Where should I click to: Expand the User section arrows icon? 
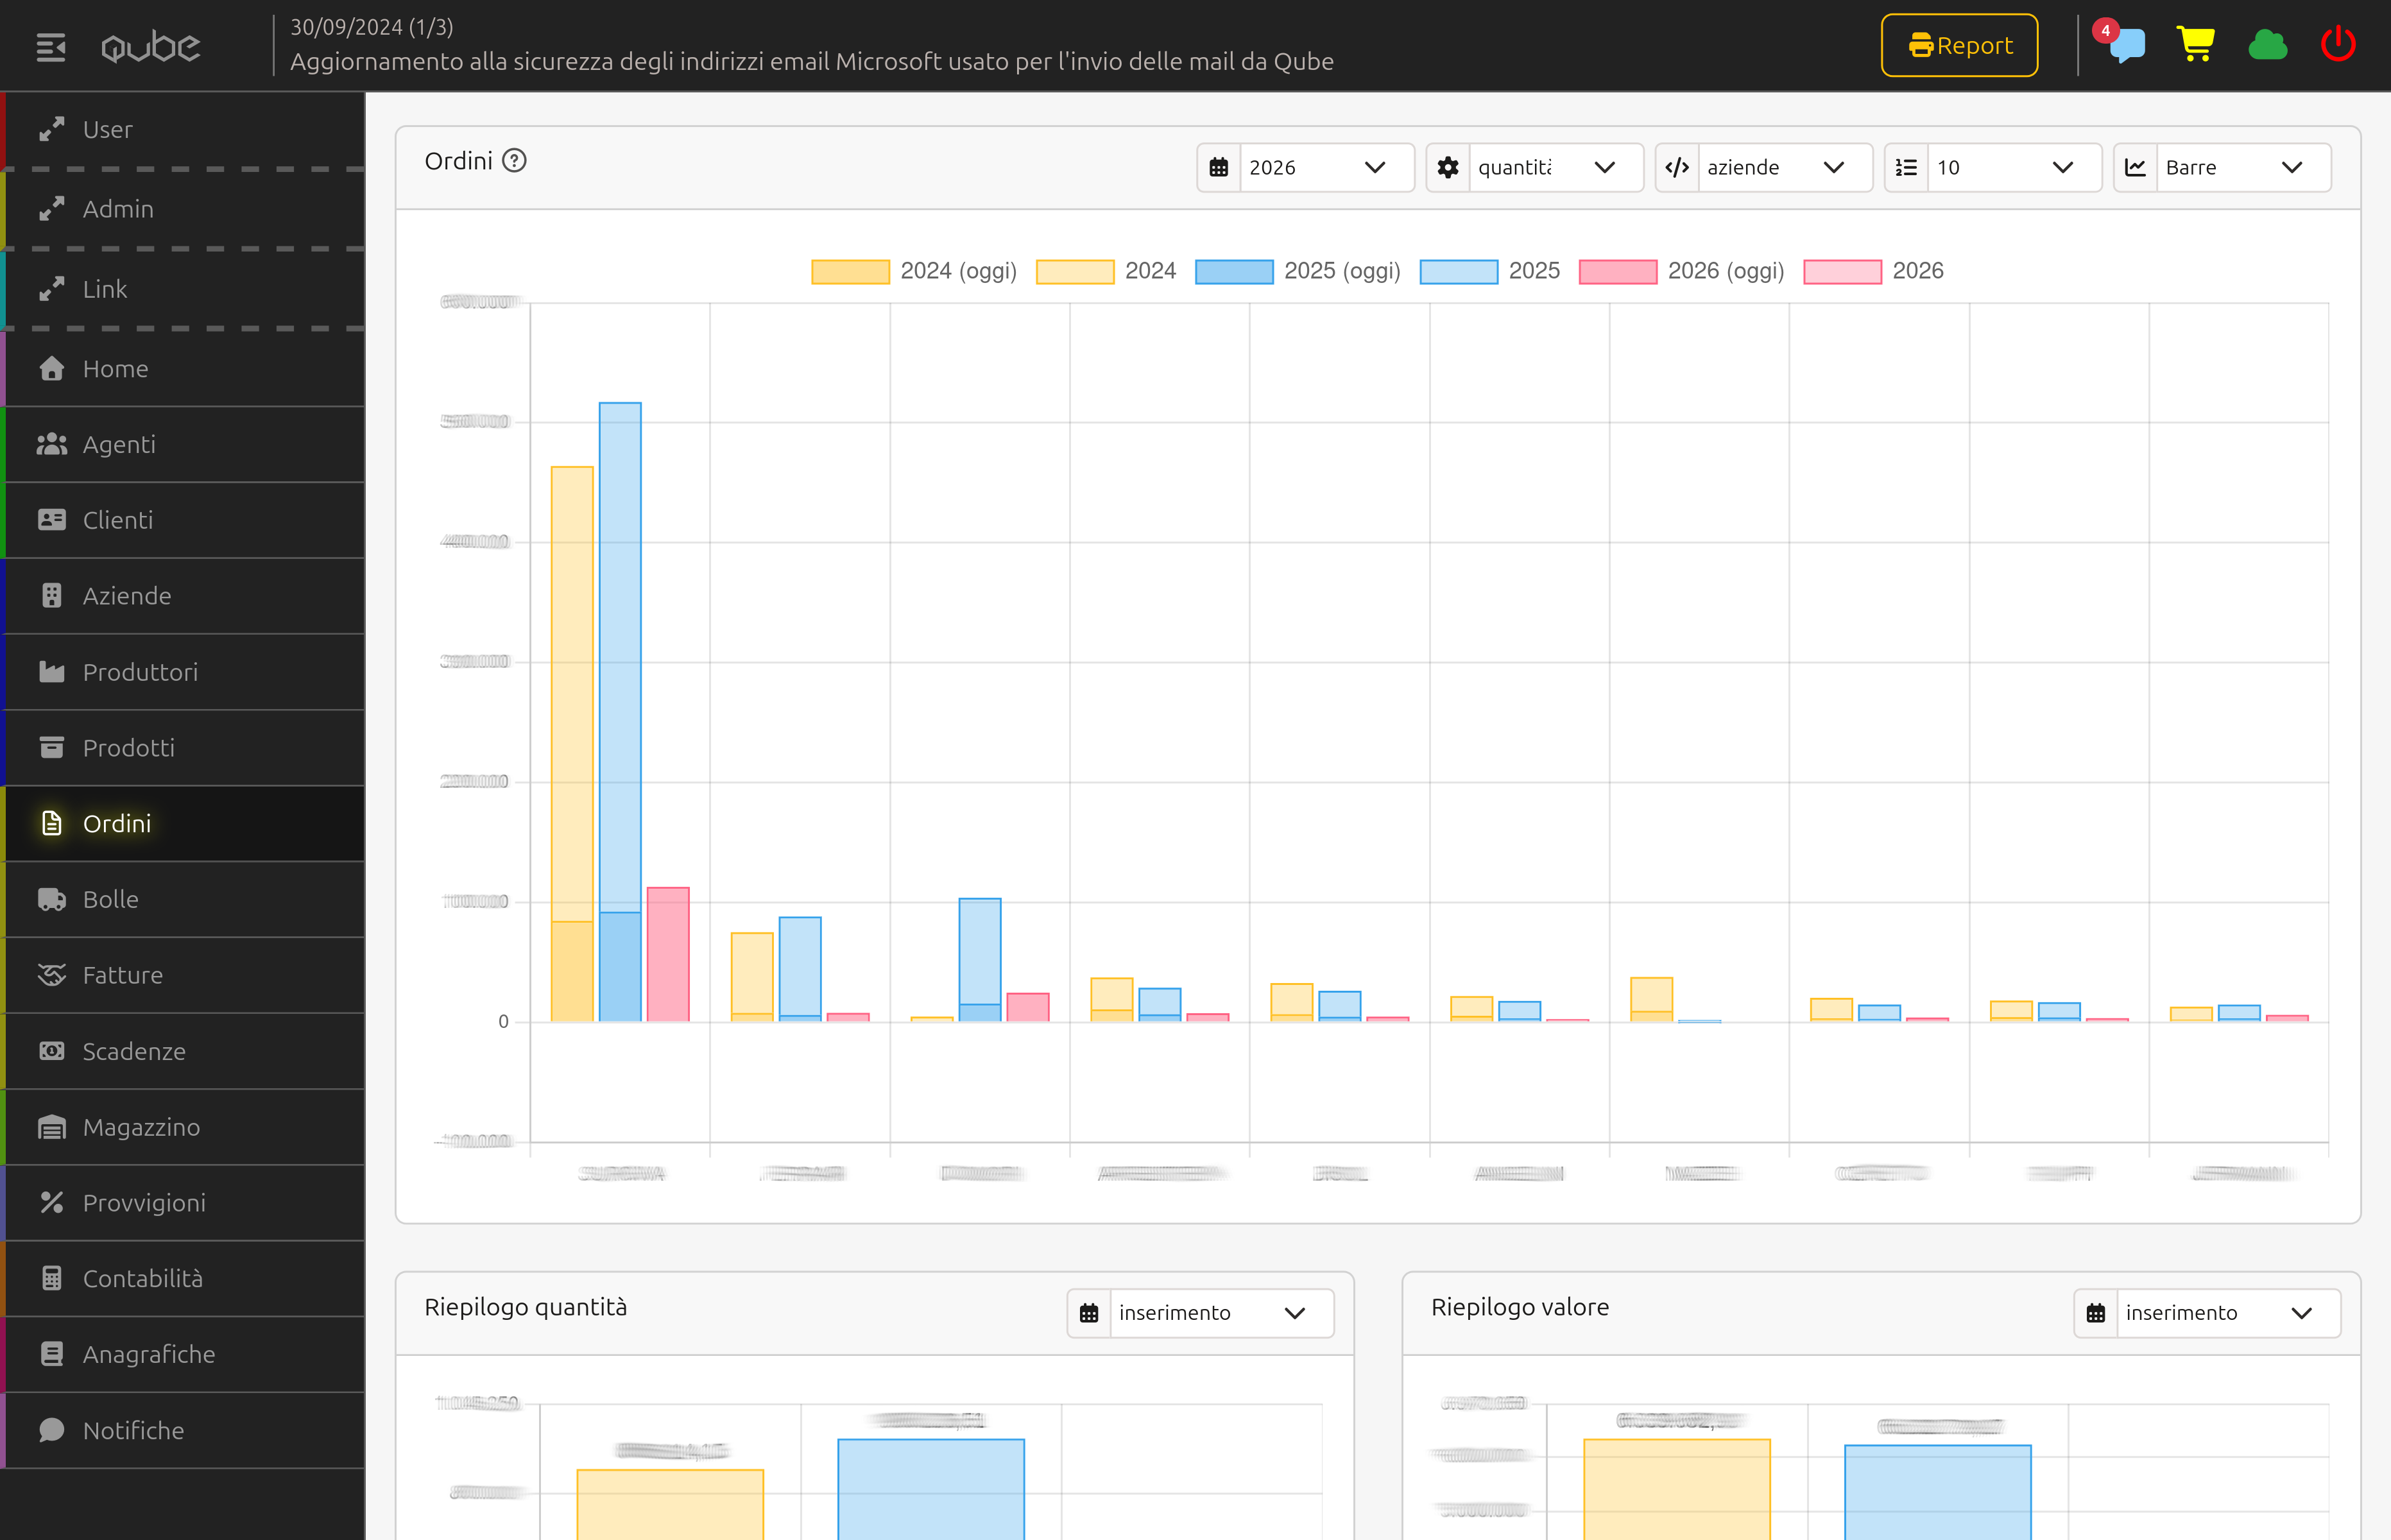tap(52, 129)
